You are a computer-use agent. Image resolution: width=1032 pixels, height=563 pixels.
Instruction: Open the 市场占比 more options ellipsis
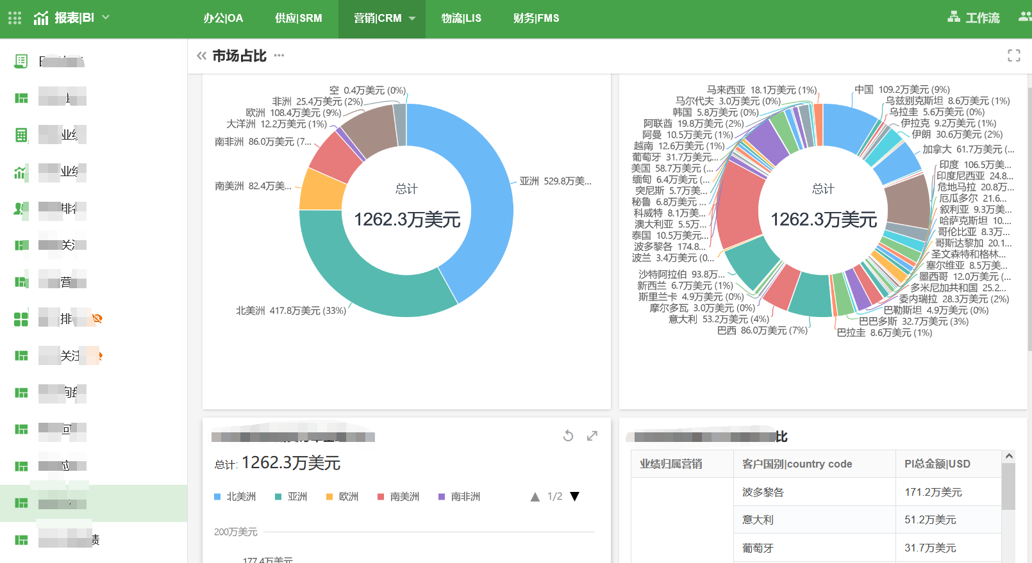(x=279, y=56)
